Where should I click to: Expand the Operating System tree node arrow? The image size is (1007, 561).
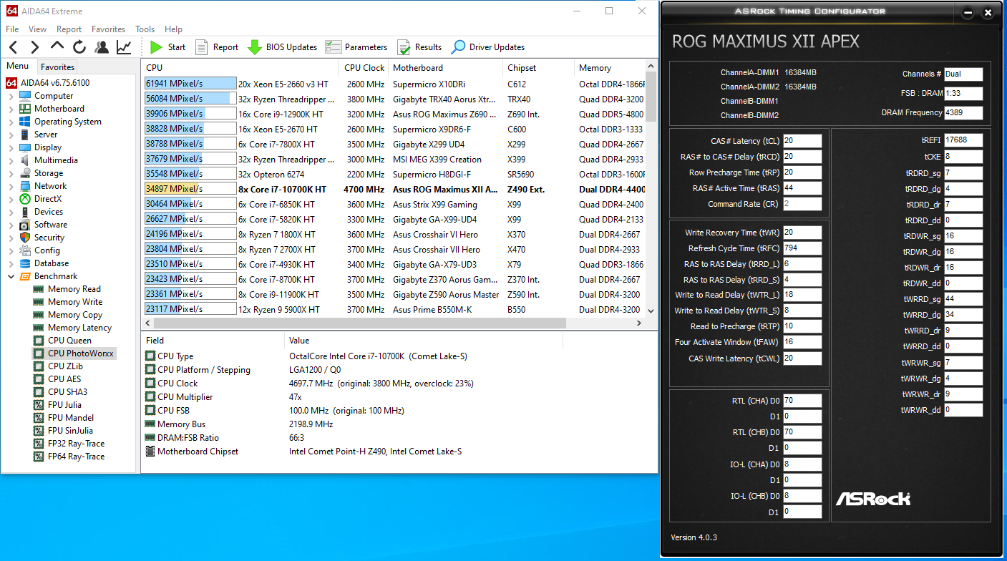(x=11, y=122)
